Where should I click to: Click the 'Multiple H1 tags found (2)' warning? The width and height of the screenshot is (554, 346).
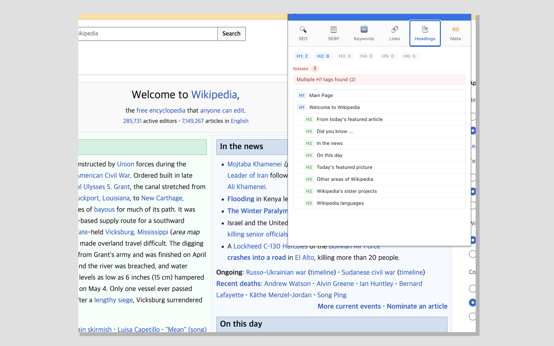379,80
